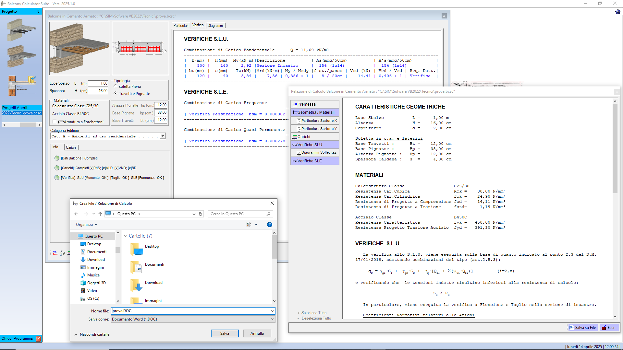Image resolution: width=623 pixels, height=350 pixels.
Task: Switch to Particolari tab
Action: [x=181, y=26]
